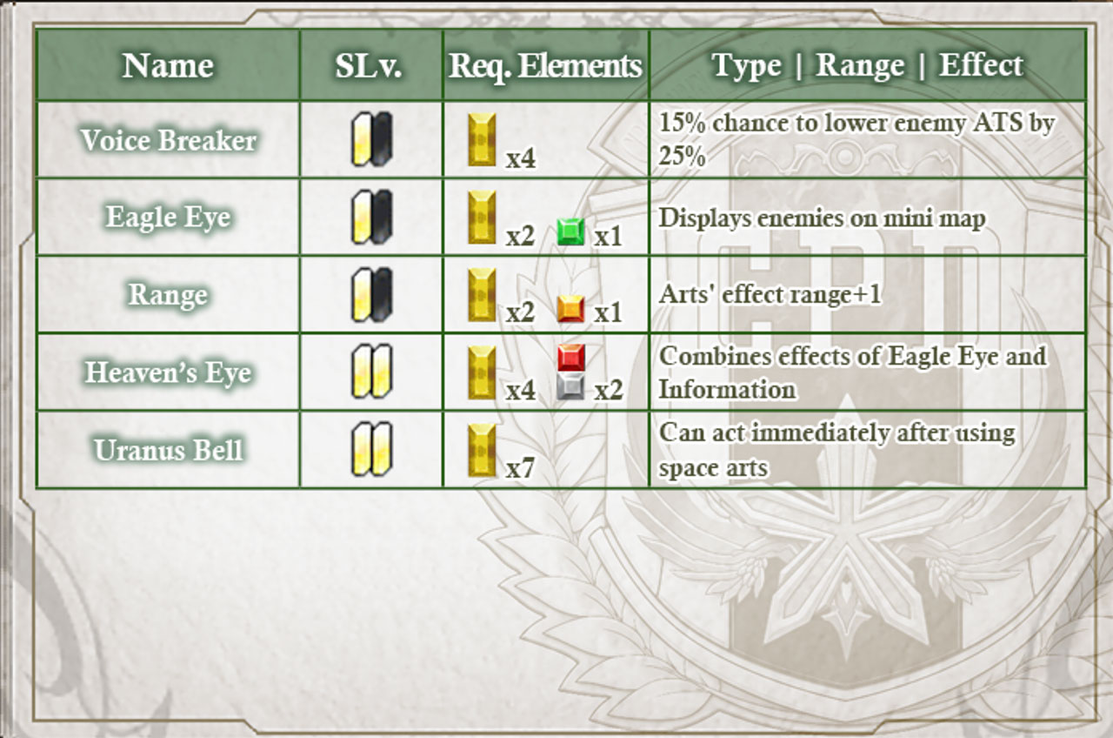Click the Voice Breaker skill level icon
The width and height of the screenshot is (1113, 738).
372,139
